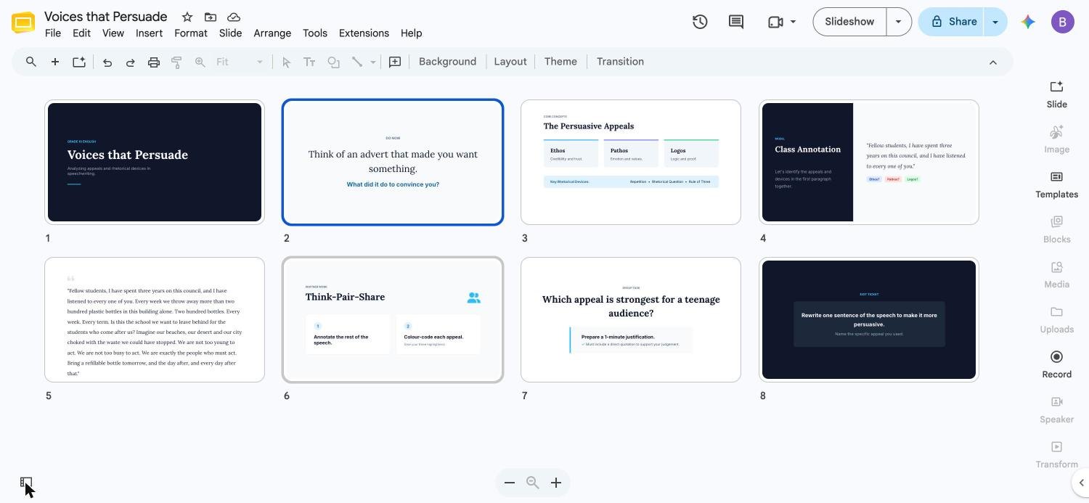Image resolution: width=1089 pixels, height=503 pixels.
Task: Click the Transition button
Action: pyautogui.click(x=620, y=62)
